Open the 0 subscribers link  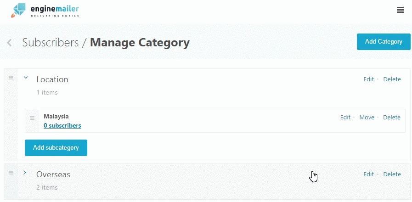click(62, 125)
